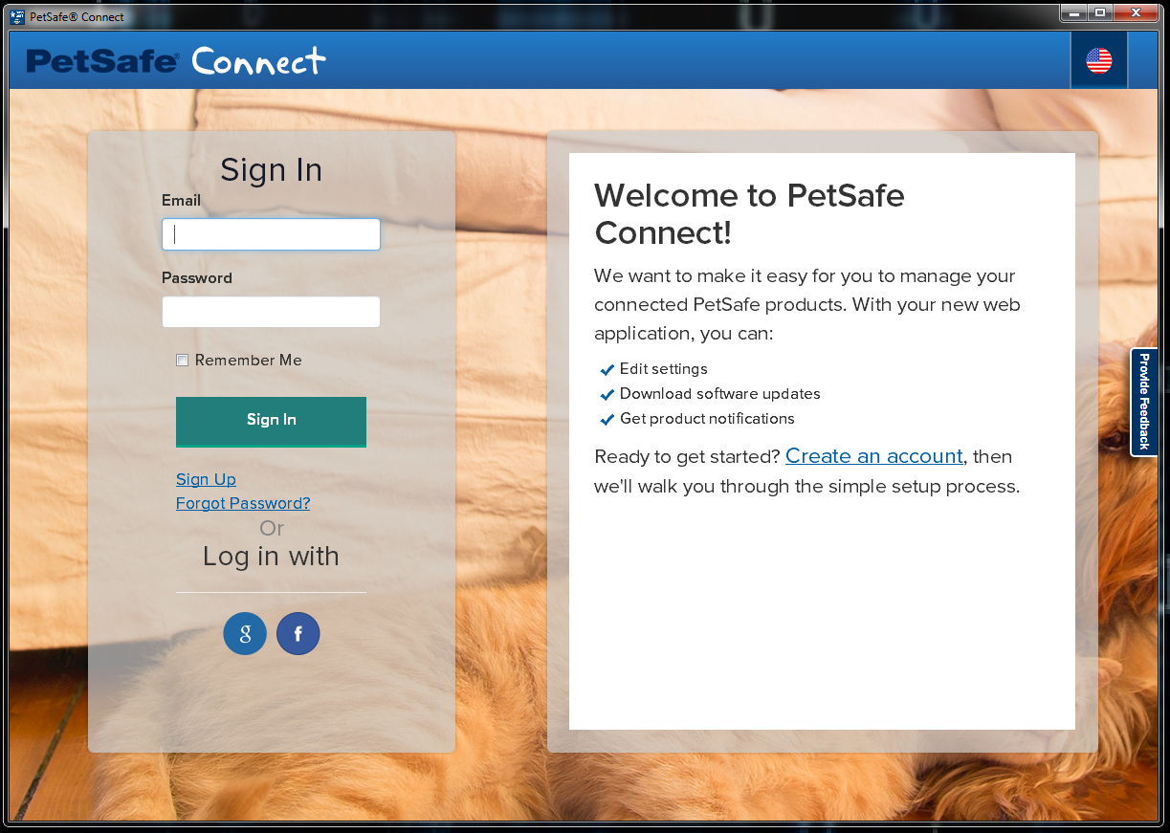This screenshot has height=833, width=1170.
Task: Open the US flag language selector
Action: click(1098, 61)
